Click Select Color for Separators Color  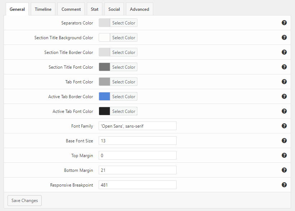pyautogui.click(x=123, y=23)
